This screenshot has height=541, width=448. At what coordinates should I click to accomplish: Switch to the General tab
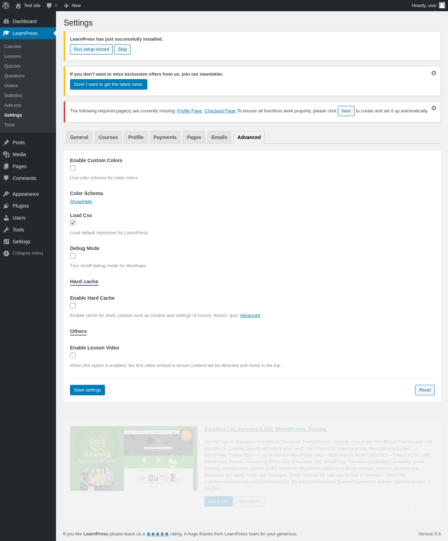(x=79, y=137)
